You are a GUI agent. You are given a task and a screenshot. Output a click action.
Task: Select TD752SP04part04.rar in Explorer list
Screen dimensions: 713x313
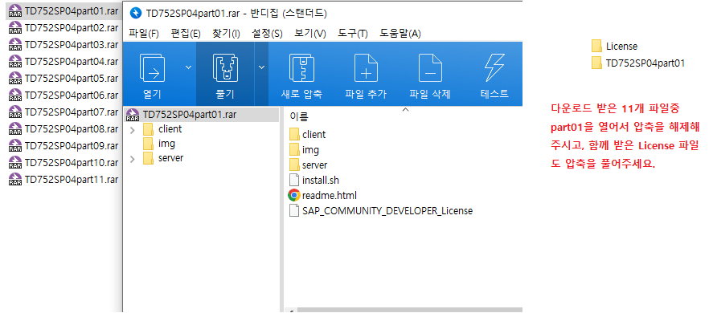64,61
